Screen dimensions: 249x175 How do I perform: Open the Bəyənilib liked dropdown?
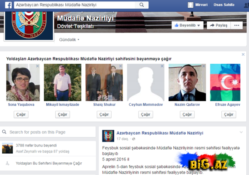(x=187, y=25)
